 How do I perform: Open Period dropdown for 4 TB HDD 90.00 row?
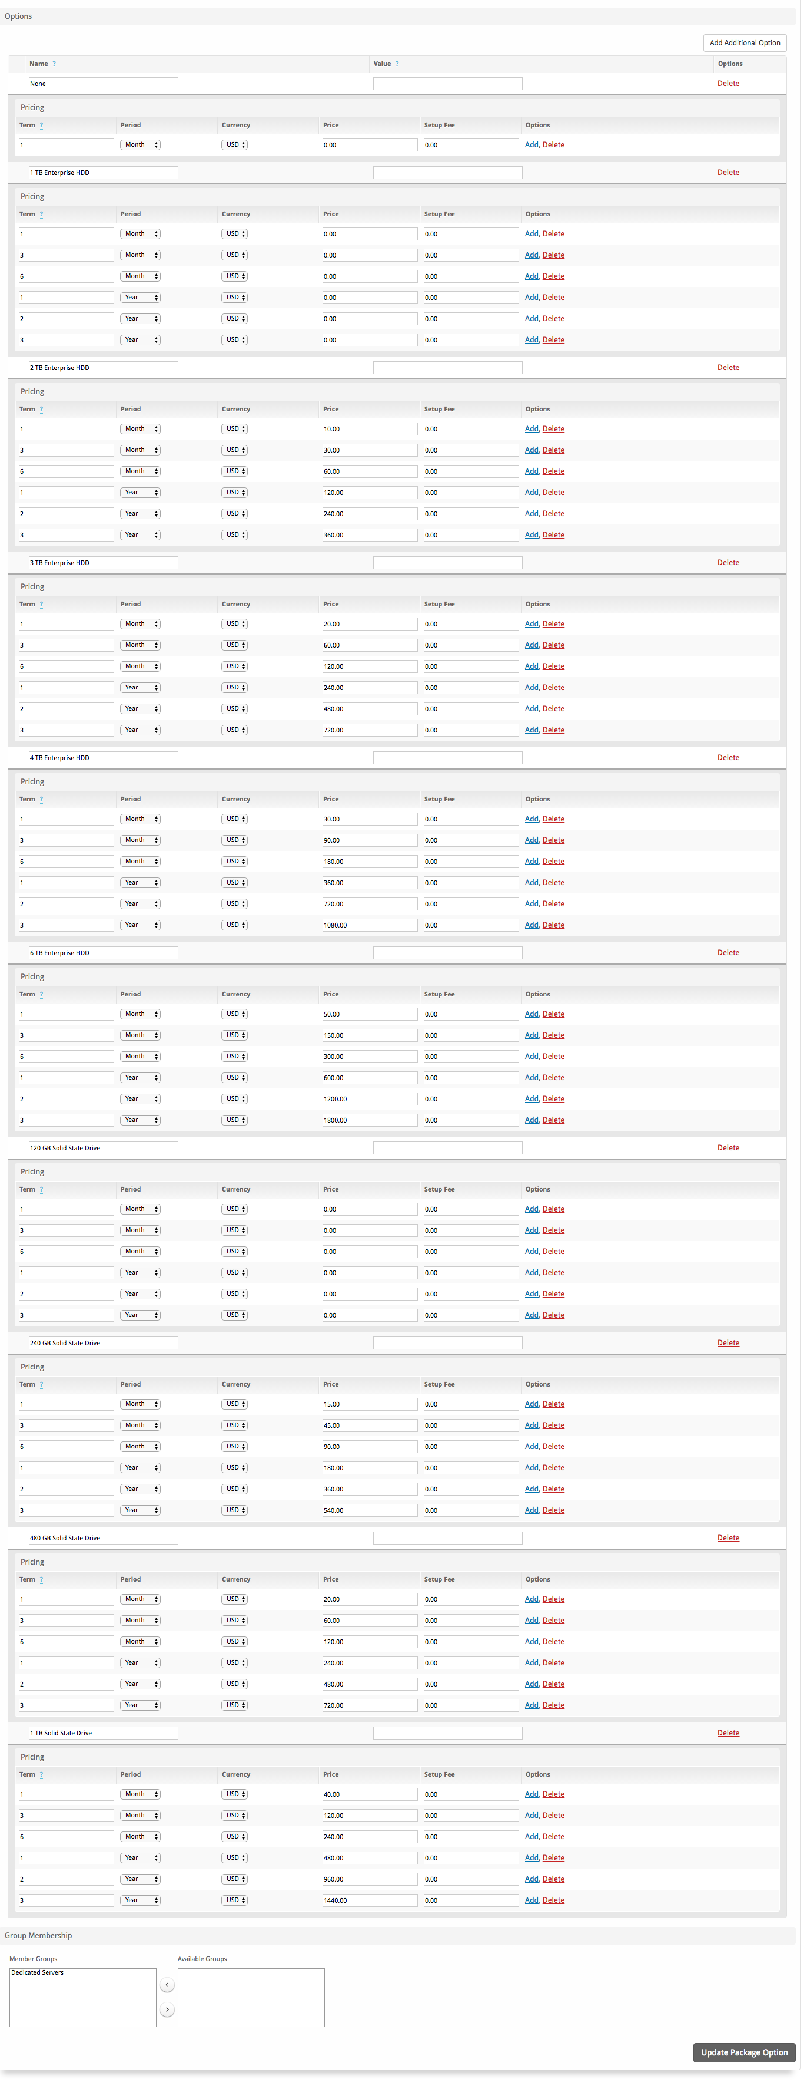pos(141,841)
